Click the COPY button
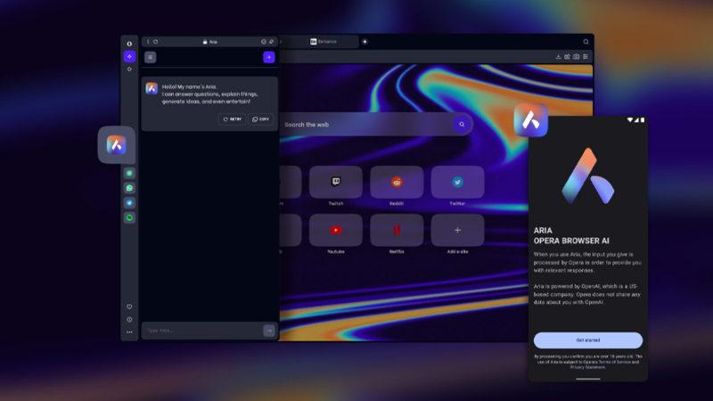 coord(260,119)
